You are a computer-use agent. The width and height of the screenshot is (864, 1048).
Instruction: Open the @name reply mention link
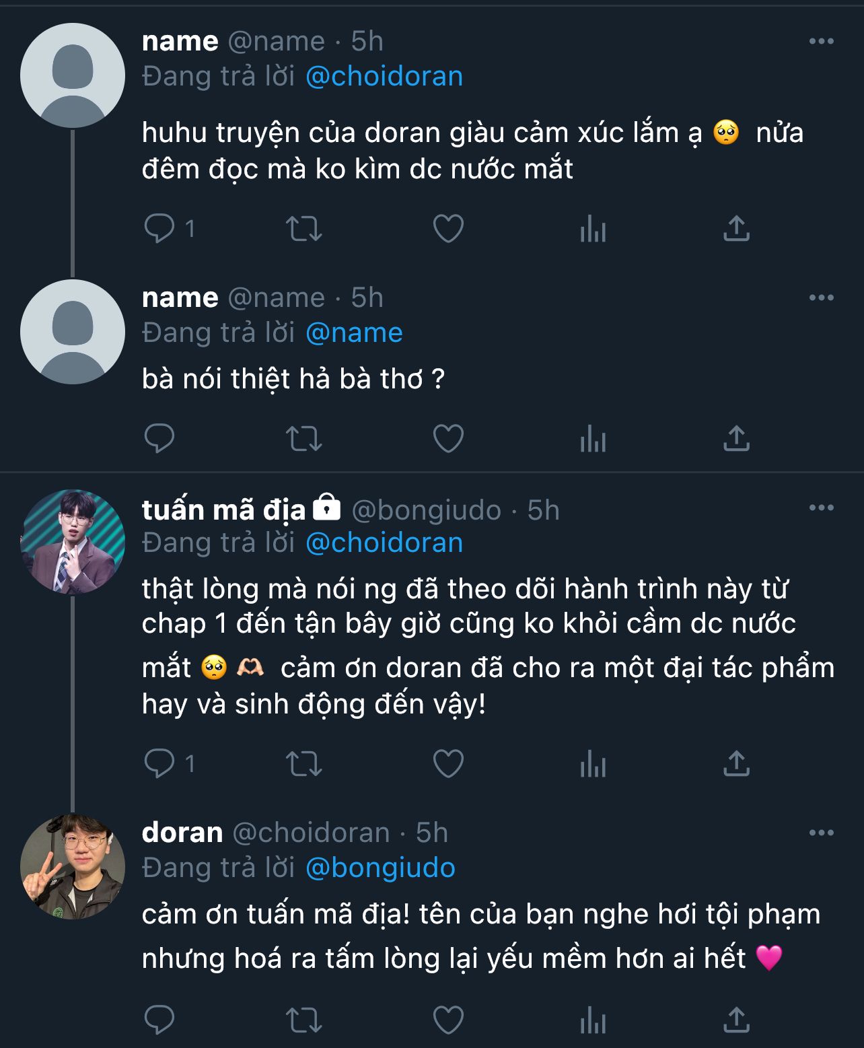pos(354,333)
